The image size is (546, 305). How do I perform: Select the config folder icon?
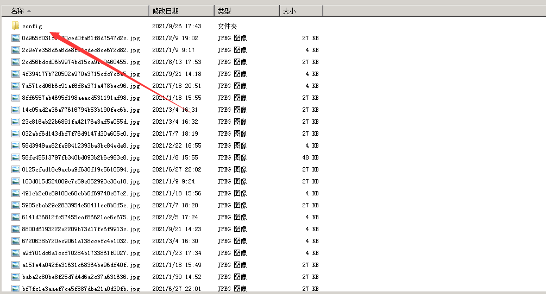pos(15,26)
